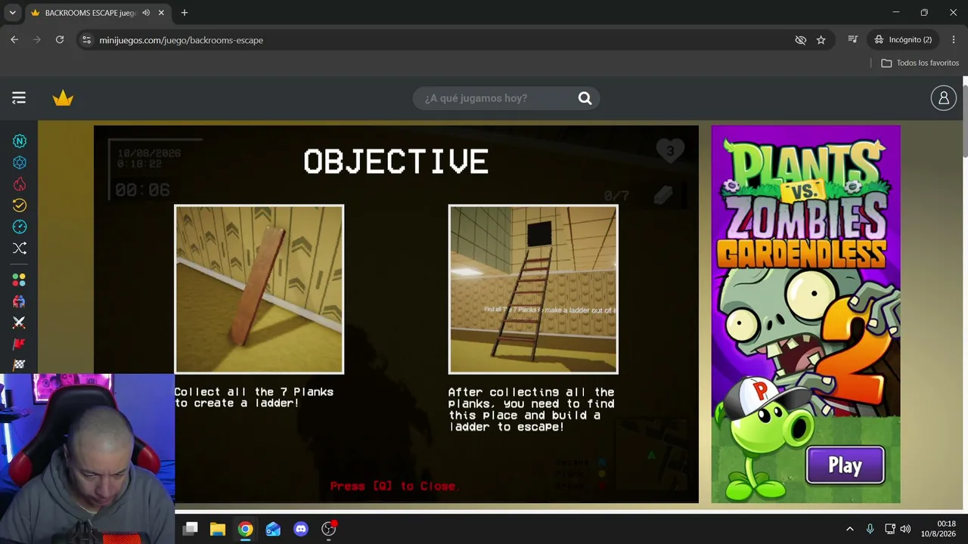Open Chrome's three-dot menu
Viewport: 968px width, 544px height.
(953, 40)
